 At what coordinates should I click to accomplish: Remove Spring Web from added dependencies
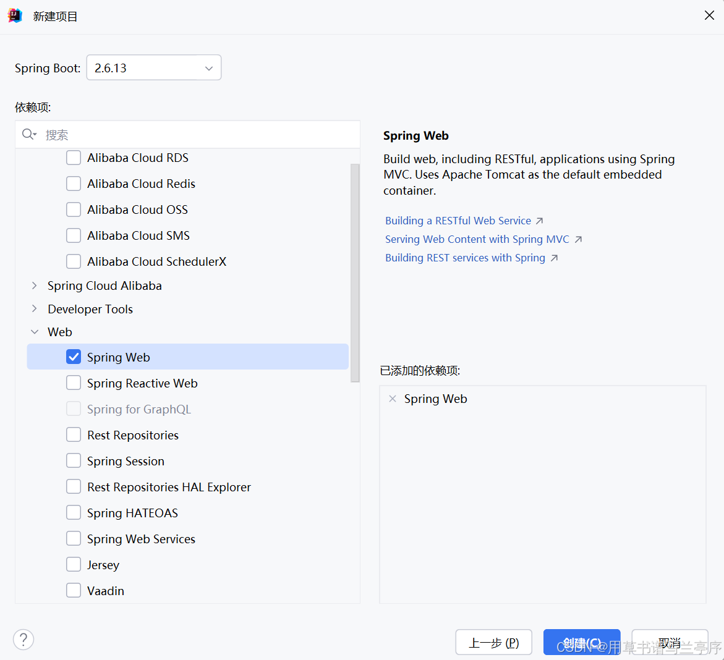point(393,399)
